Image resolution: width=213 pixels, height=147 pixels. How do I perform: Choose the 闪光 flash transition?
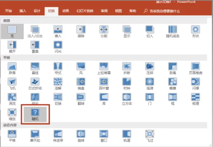(58, 47)
